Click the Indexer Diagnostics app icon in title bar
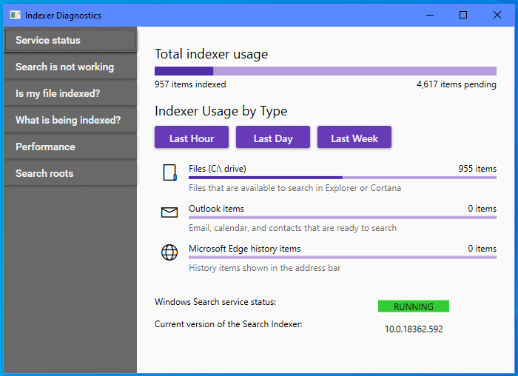Screen dimensions: 518x376 coord(15,16)
